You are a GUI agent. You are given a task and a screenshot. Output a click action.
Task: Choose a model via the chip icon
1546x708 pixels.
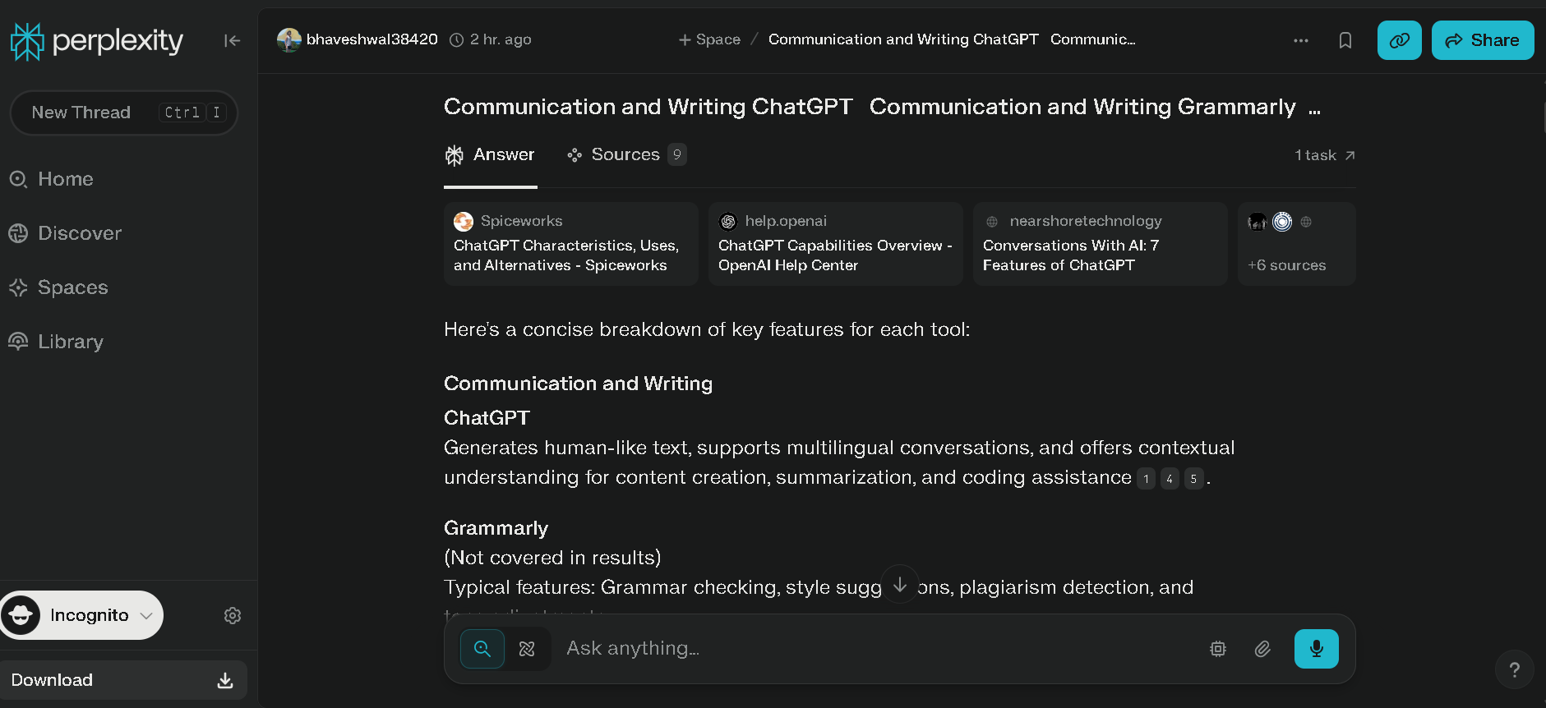tap(1218, 649)
